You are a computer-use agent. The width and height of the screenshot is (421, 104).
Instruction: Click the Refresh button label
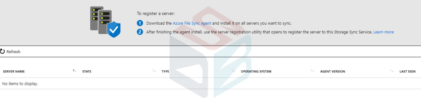point(13,52)
